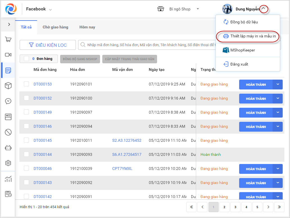Open the Messenger chat icon in sidebar
Image resolution: width=290 pixels, height=218 pixels.
[8, 101]
